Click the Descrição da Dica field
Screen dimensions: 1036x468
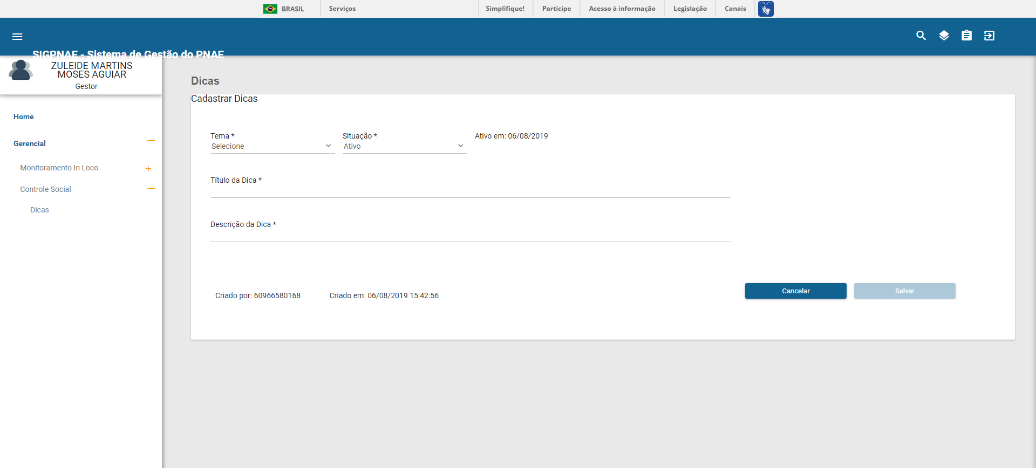click(470, 235)
